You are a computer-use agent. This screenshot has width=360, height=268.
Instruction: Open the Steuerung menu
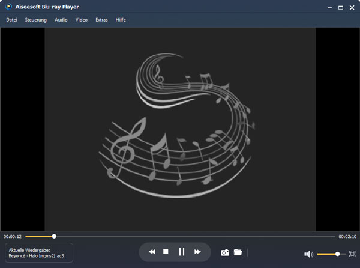(x=36, y=20)
